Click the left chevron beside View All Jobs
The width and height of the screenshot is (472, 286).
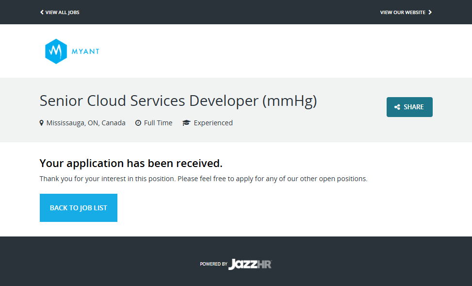pos(42,12)
